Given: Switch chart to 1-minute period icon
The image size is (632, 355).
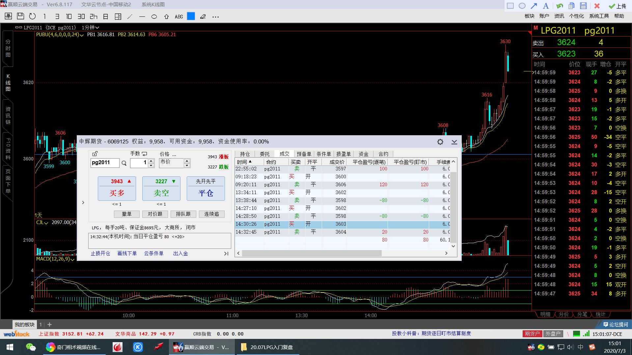Looking at the screenshot, I should coord(44,16).
